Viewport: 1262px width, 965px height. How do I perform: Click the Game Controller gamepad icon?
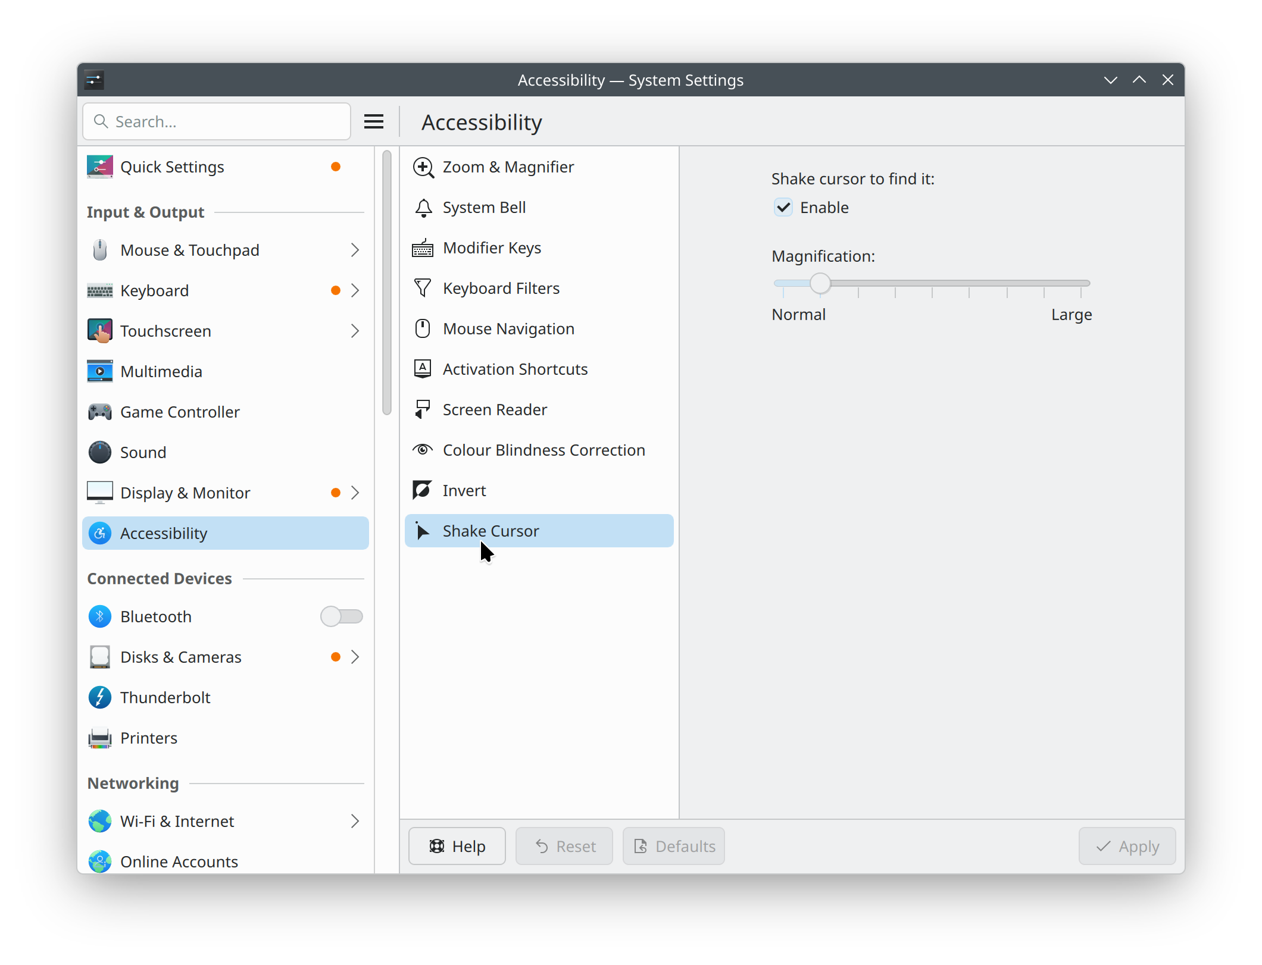click(x=100, y=412)
